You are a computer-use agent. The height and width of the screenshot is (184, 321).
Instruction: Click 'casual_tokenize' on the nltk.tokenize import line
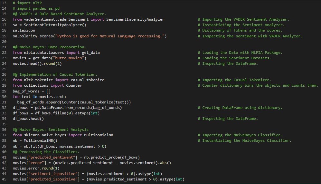coord(88,80)
